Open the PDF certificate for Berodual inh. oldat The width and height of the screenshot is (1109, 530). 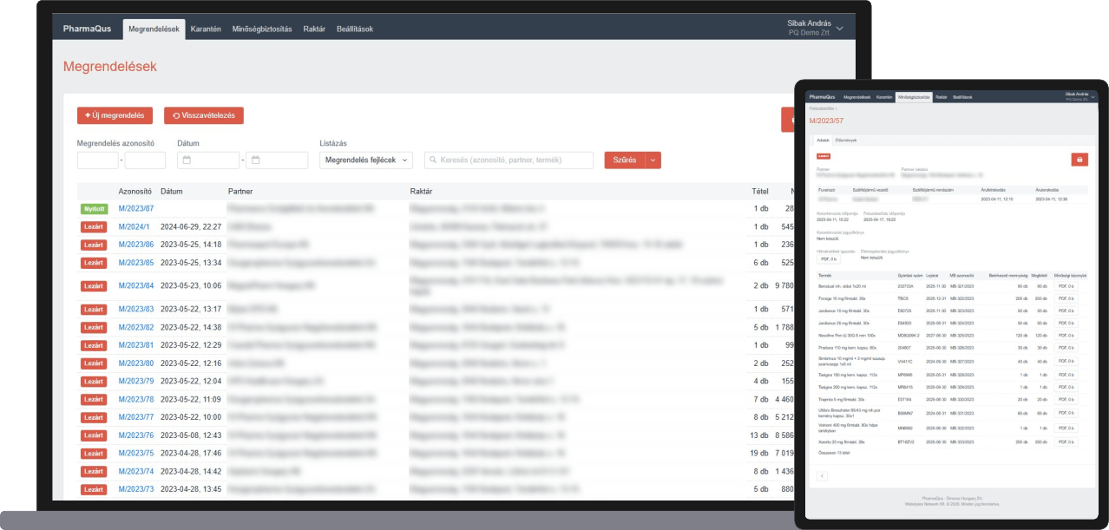[x=1066, y=286]
